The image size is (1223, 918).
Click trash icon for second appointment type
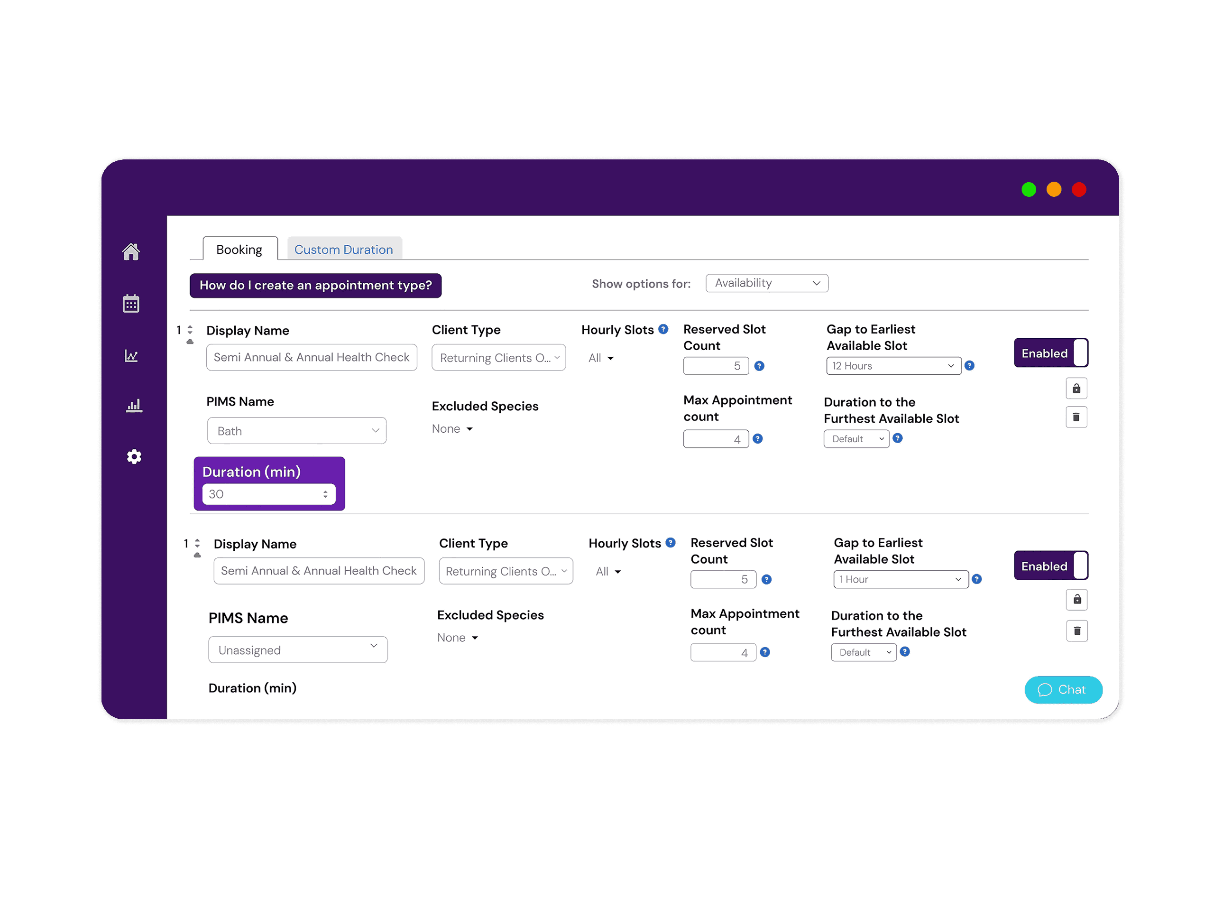pos(1076,631)
